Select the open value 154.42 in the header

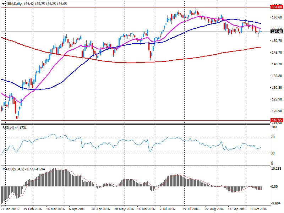pyautogui.click(x=29, y=4)
